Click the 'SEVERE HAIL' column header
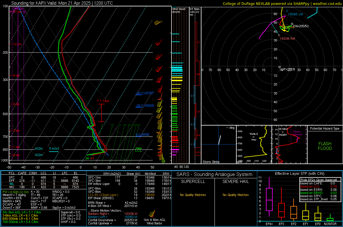 235,181
